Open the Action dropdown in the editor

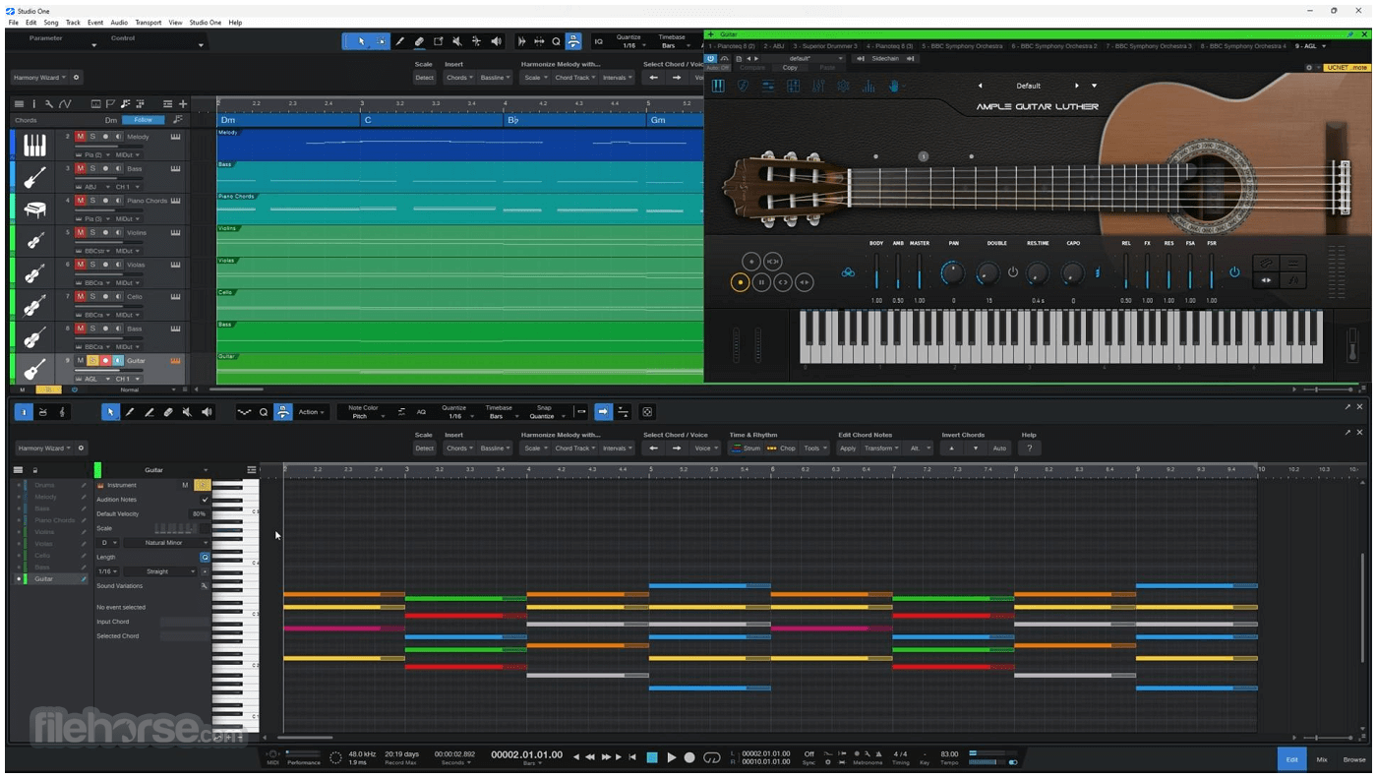(x=311, y=412)
